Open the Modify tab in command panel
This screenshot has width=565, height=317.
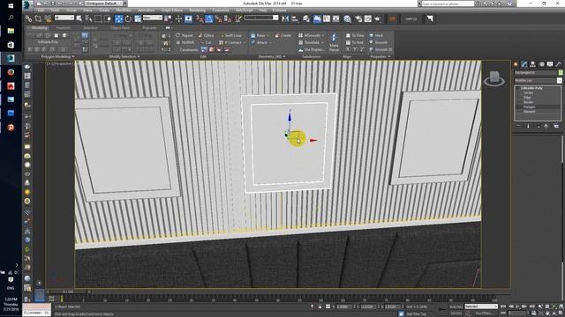524,64
